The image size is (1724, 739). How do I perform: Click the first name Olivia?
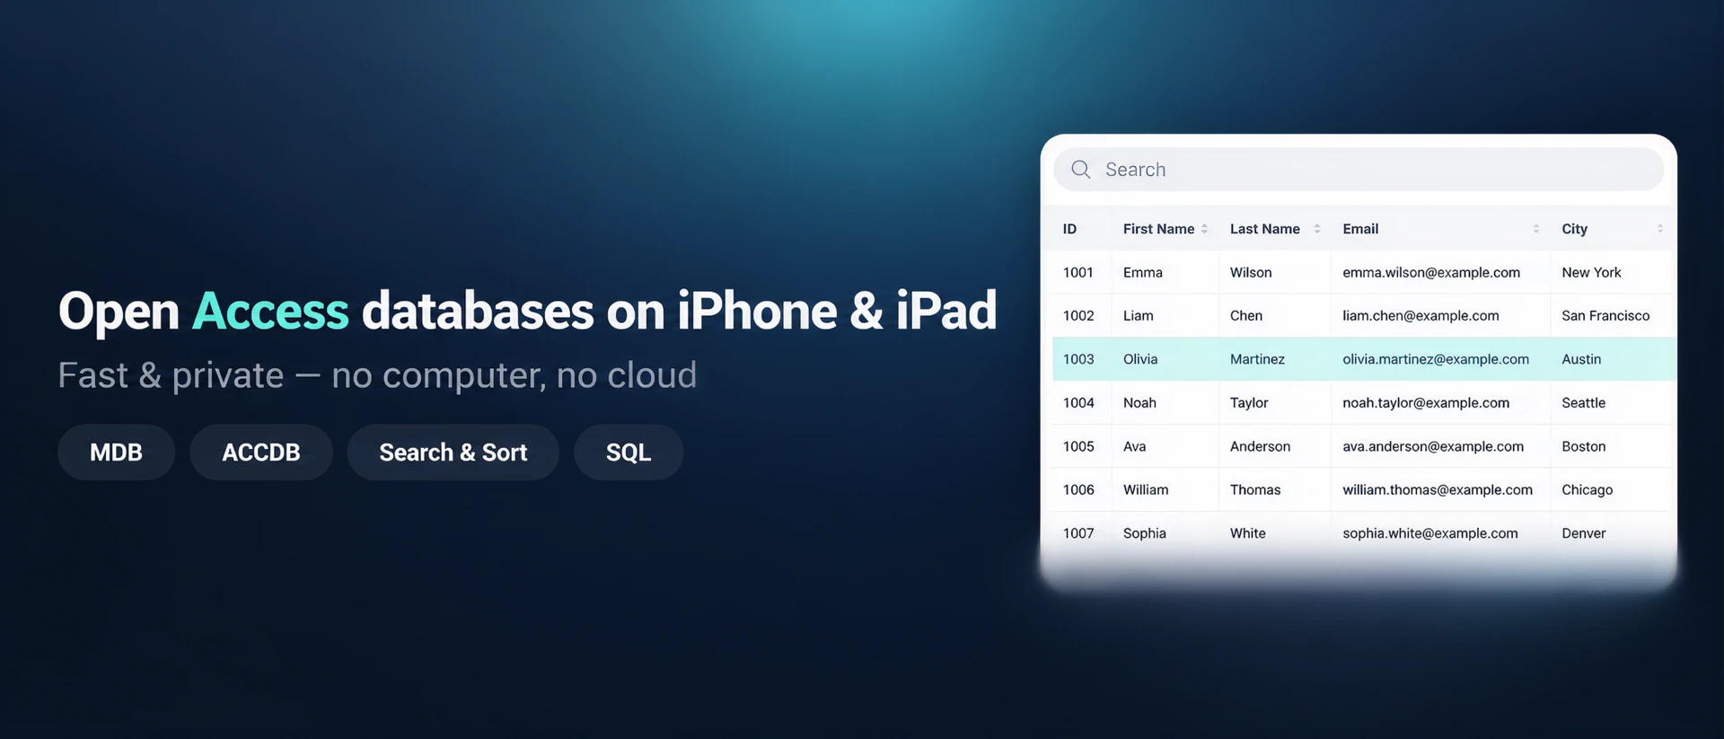(1140, 359)
